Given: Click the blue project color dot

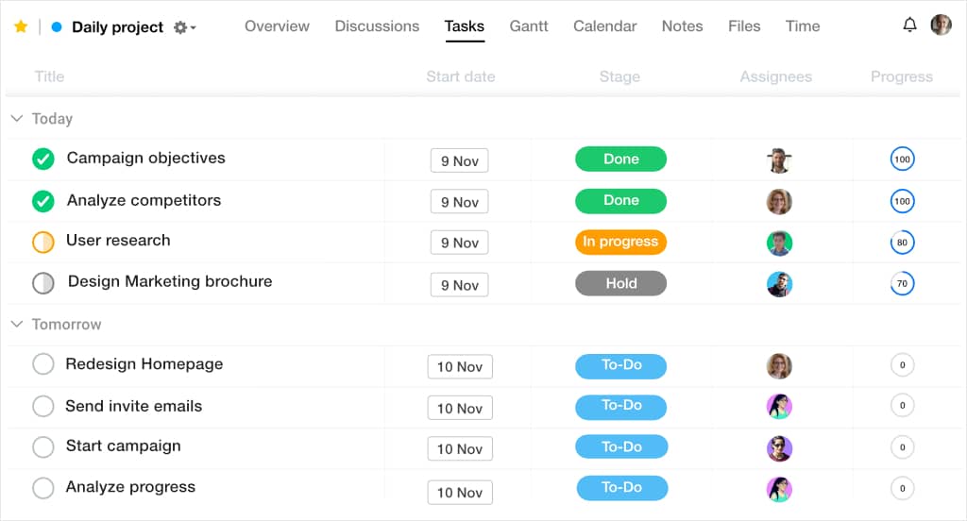Looking at the screenshot, I should coord(57,27).
